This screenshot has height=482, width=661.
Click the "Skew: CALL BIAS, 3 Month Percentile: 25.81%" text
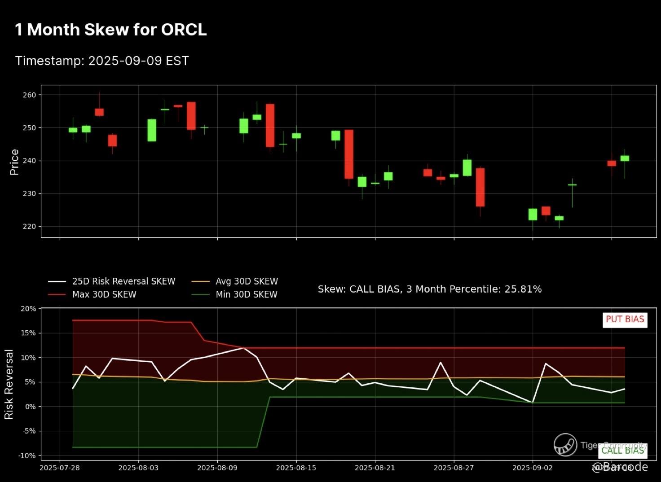(430, 289)
